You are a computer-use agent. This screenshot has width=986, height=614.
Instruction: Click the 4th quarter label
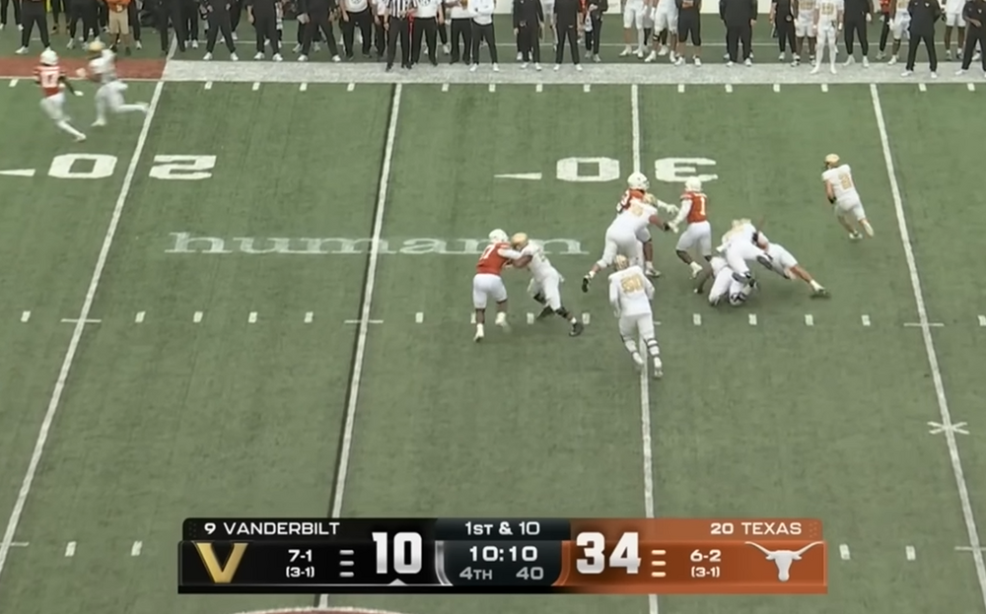coord(476,574)
